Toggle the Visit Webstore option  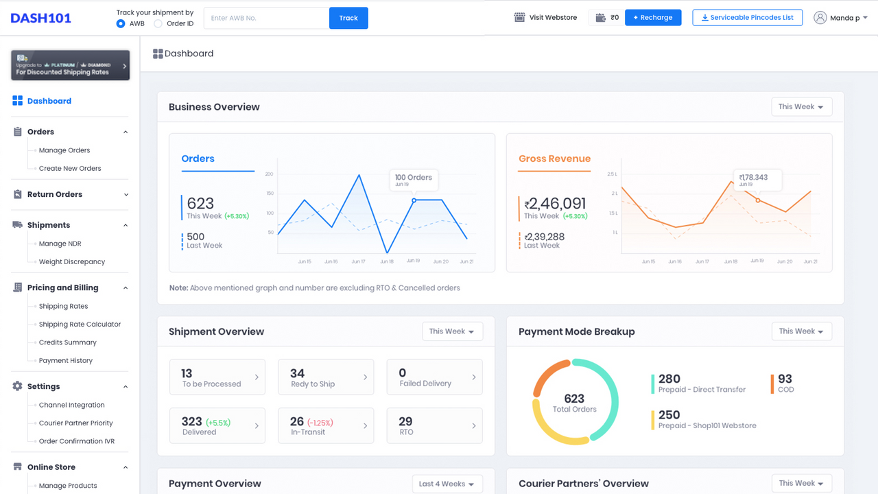click(545, 17)
